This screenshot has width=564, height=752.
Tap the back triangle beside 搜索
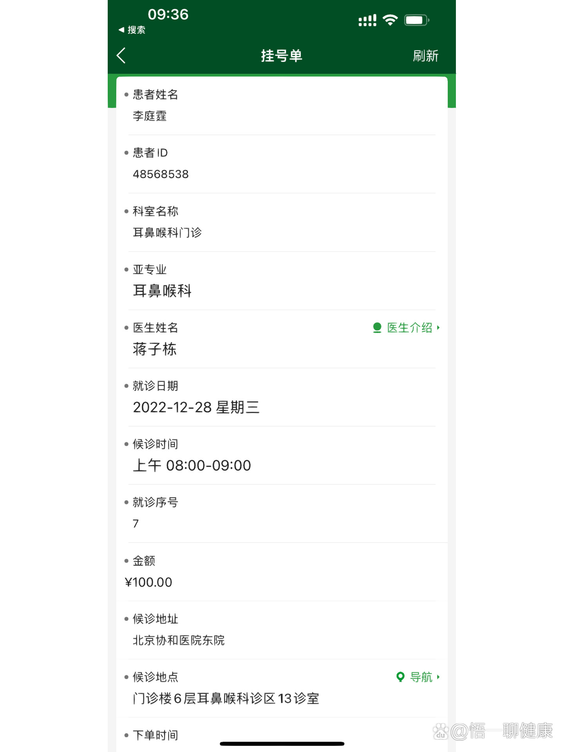pyautogui.click(x=121, y=30)
